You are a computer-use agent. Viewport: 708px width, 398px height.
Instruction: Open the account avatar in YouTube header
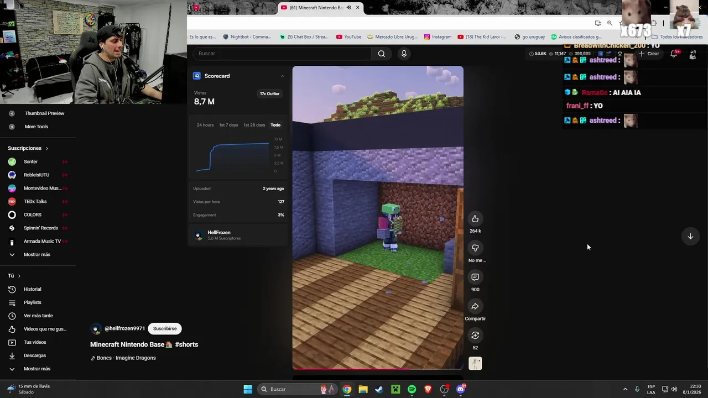(x=693, y=54)
